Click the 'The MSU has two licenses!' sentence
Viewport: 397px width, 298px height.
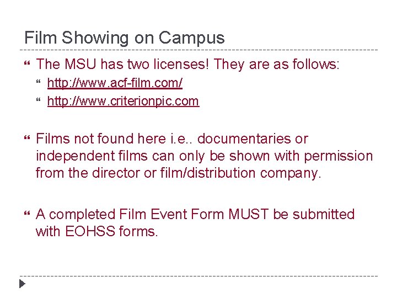tap(122, 64)
